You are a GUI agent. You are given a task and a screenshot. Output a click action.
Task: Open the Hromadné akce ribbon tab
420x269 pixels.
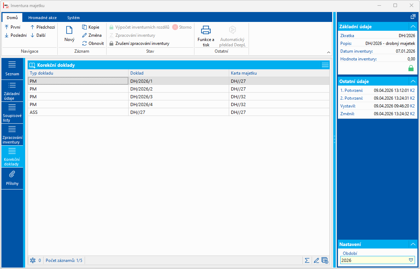[42, 18]
